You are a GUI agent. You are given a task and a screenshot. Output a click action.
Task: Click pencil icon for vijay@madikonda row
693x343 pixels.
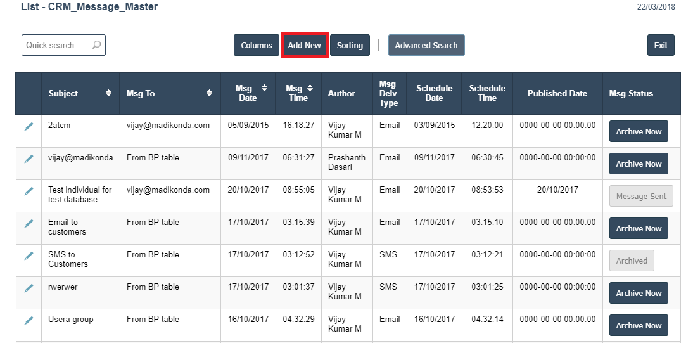coord(29,159)
